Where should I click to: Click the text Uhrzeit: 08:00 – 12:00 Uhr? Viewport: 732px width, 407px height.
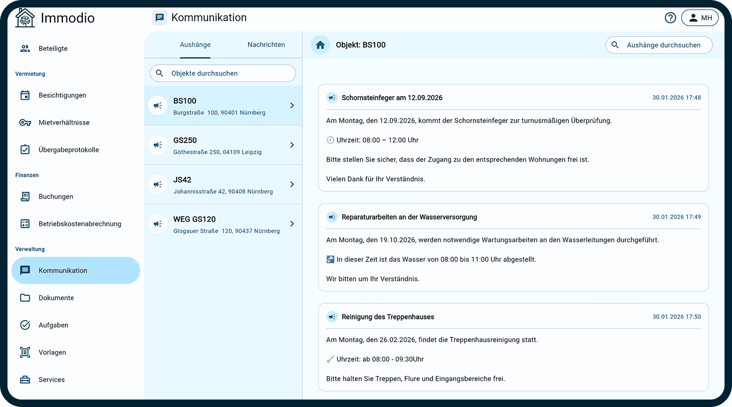click(x=377, y=140)
